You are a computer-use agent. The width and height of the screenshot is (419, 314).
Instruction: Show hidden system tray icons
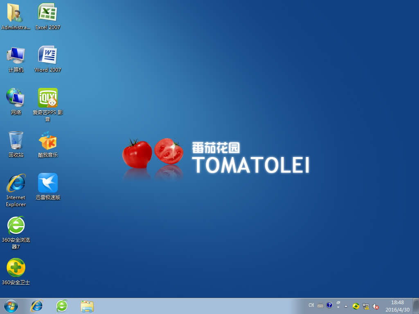click(x=346, y=306)
